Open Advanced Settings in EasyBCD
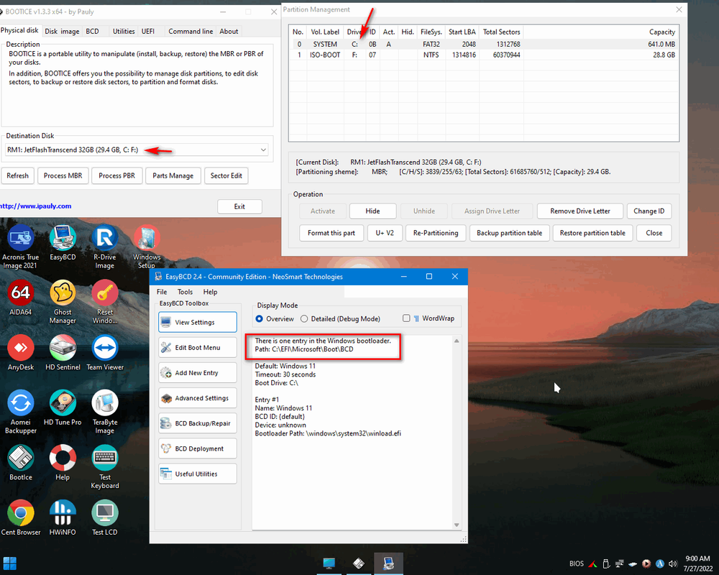719x575 pixels. coord(198,398)
